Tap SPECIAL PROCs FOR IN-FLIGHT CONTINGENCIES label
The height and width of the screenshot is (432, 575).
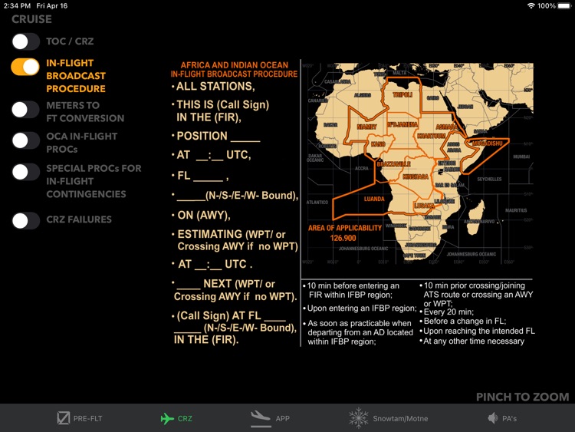(94, 181)
